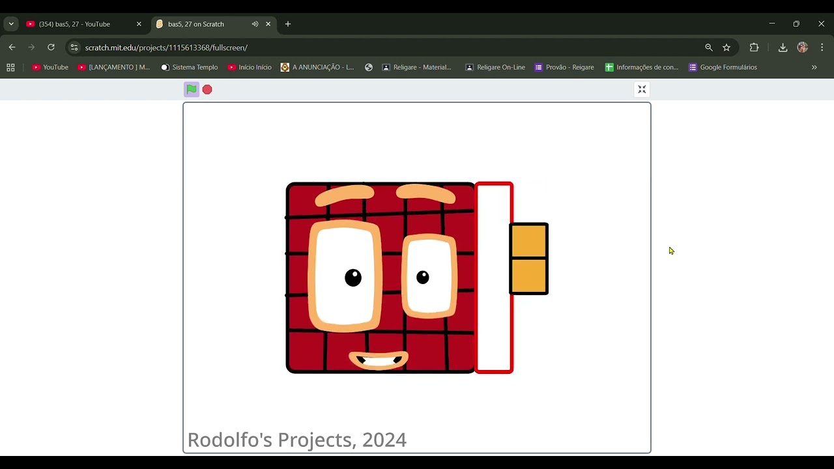The image size is (834, 469).
Task: View site information icon in address bar
Action: click(74, 48)
